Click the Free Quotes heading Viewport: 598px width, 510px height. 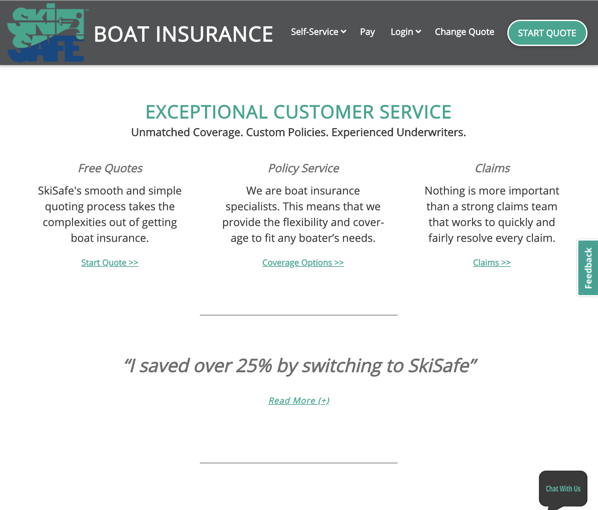110,168
